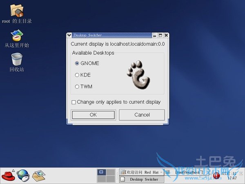
Task: Click the root@localhost terminal taskbar entry
Action: 186,172
